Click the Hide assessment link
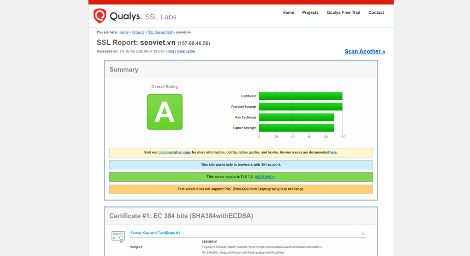The image size is (470, 256). [x=171, y=51]
